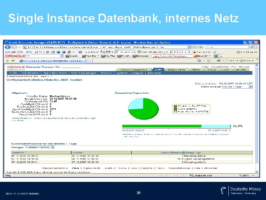Switch to the Alerts tab
Screen dimensions: 266x200
click(196, 69)
